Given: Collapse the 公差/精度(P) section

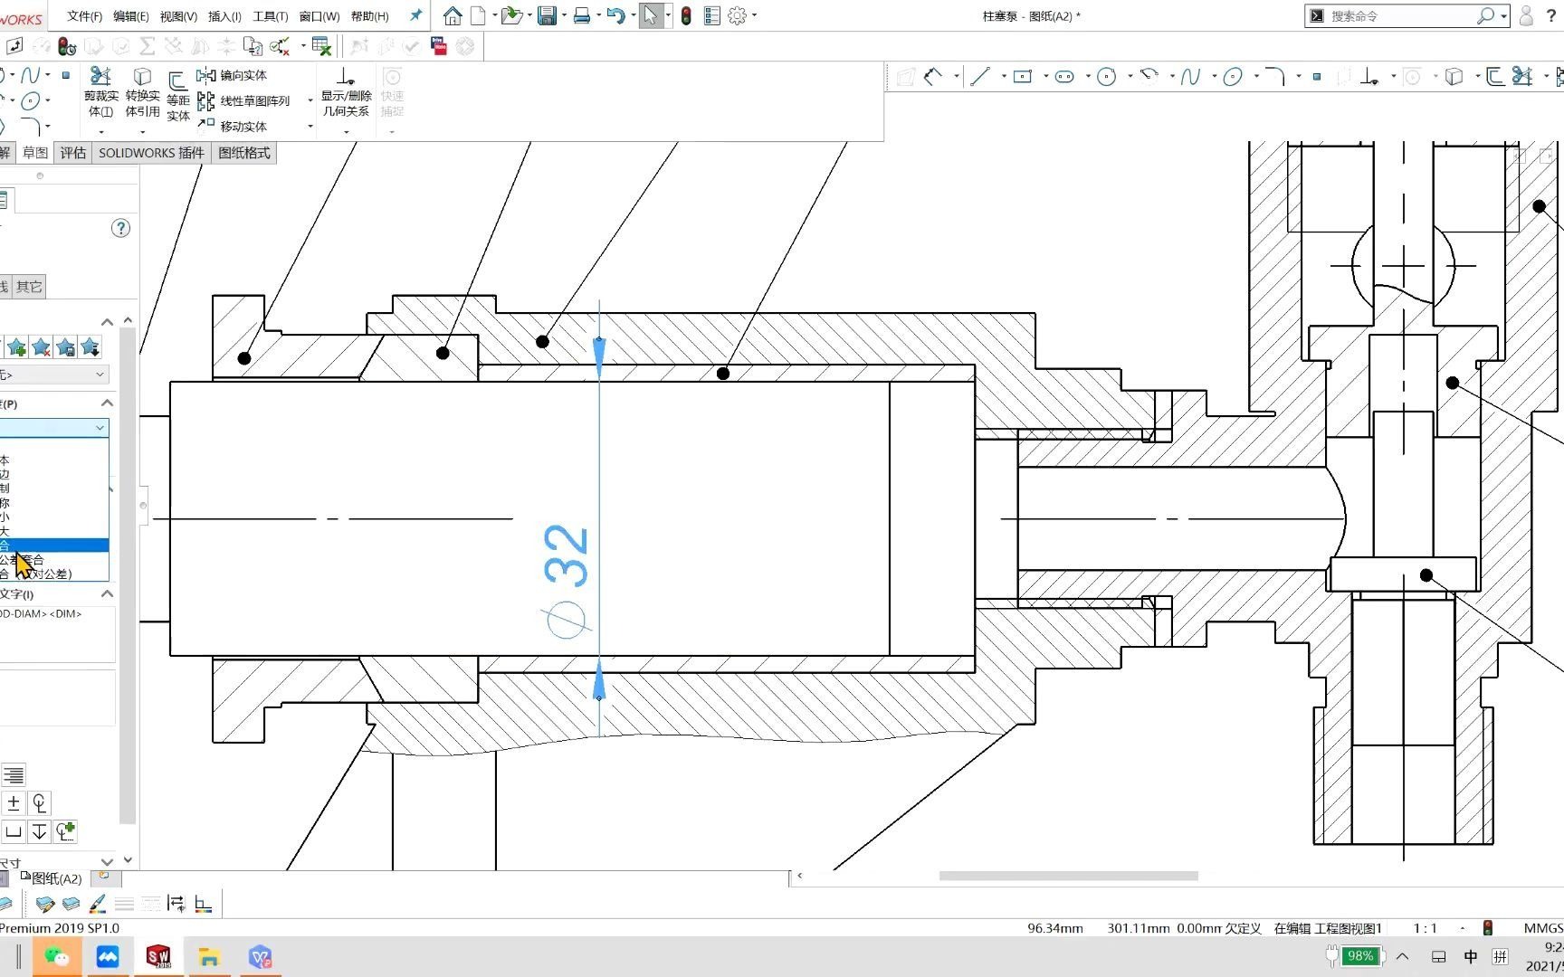Looking at the screenshot, I should (x=107, y=403).
